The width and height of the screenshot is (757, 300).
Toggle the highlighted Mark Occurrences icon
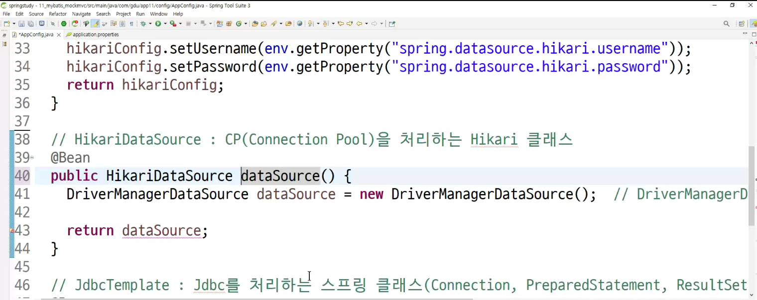pyautogui.click(x=95, y=23)
